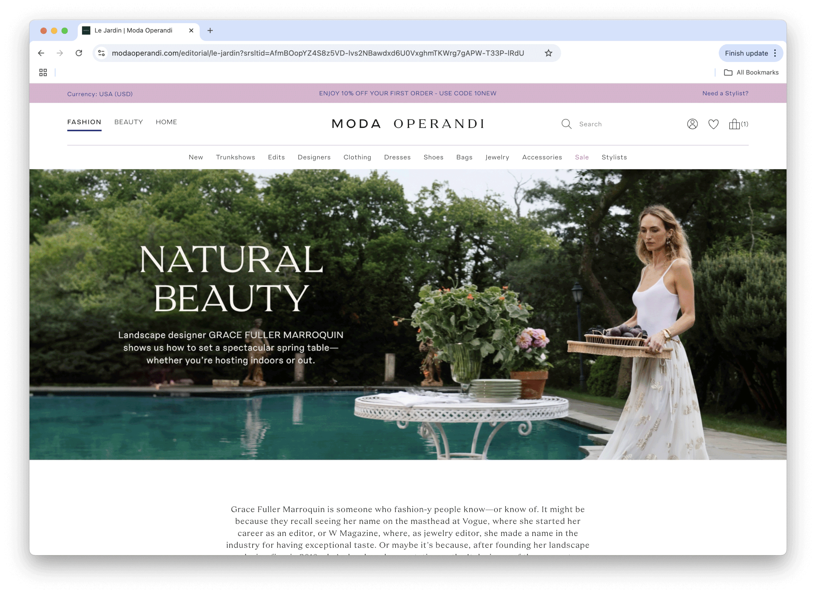Screen dimensions: 816x594
Task: Switch to the BEAUTY tab
Action: pyautogui.click(x=129, y=122)
